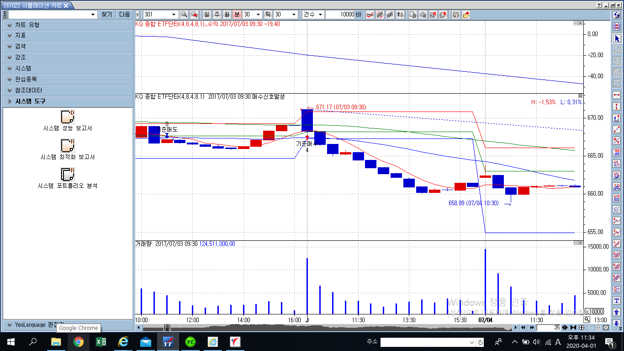
Task: Select the 시뮬레이션 차트 window tab
Action: [37, 5]
